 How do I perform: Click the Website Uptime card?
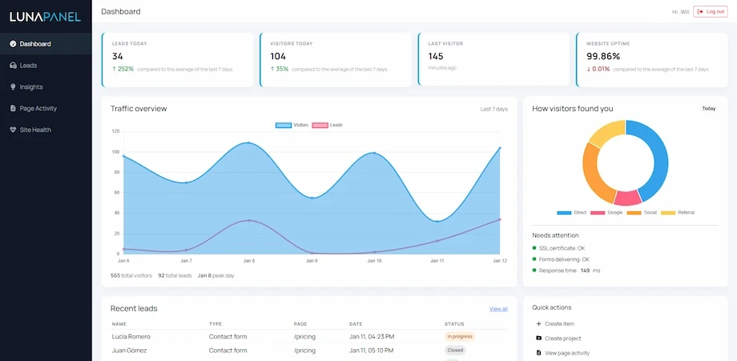tap(651, 59)
